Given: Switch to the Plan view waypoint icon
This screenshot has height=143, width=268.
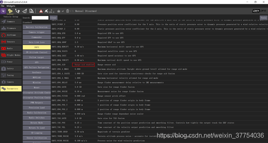Looking at the screenshot, I should pos(17,11).
